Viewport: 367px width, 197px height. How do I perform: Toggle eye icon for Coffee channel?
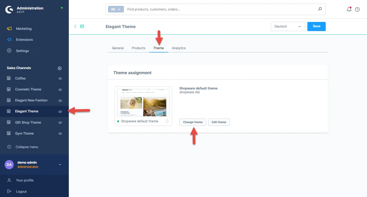tap(60, 78)
